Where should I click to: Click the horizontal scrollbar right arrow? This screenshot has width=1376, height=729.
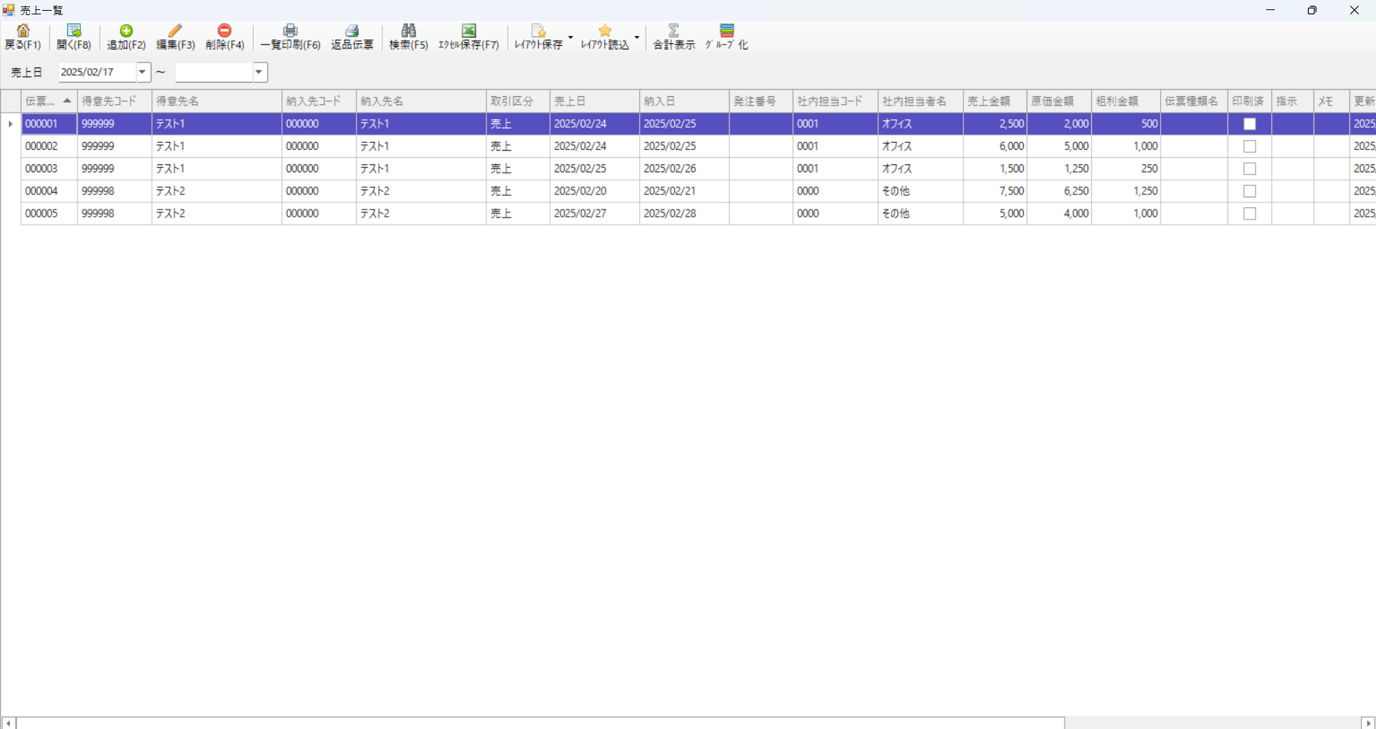(x=1368, y=723)
